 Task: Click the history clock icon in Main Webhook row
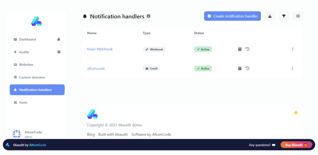pyautogui.click(x=247, y=49)
